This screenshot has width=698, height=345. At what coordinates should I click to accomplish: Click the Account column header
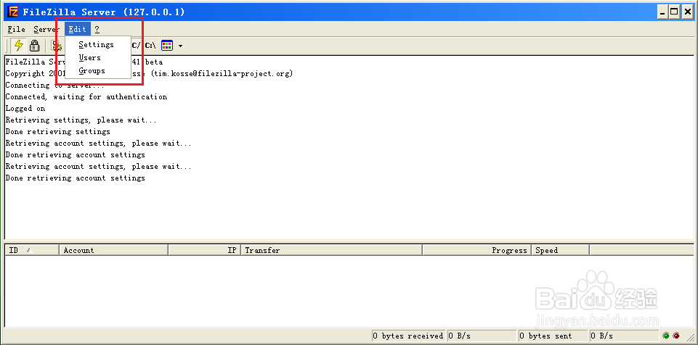pyautogui.click(x=113, y=251)
